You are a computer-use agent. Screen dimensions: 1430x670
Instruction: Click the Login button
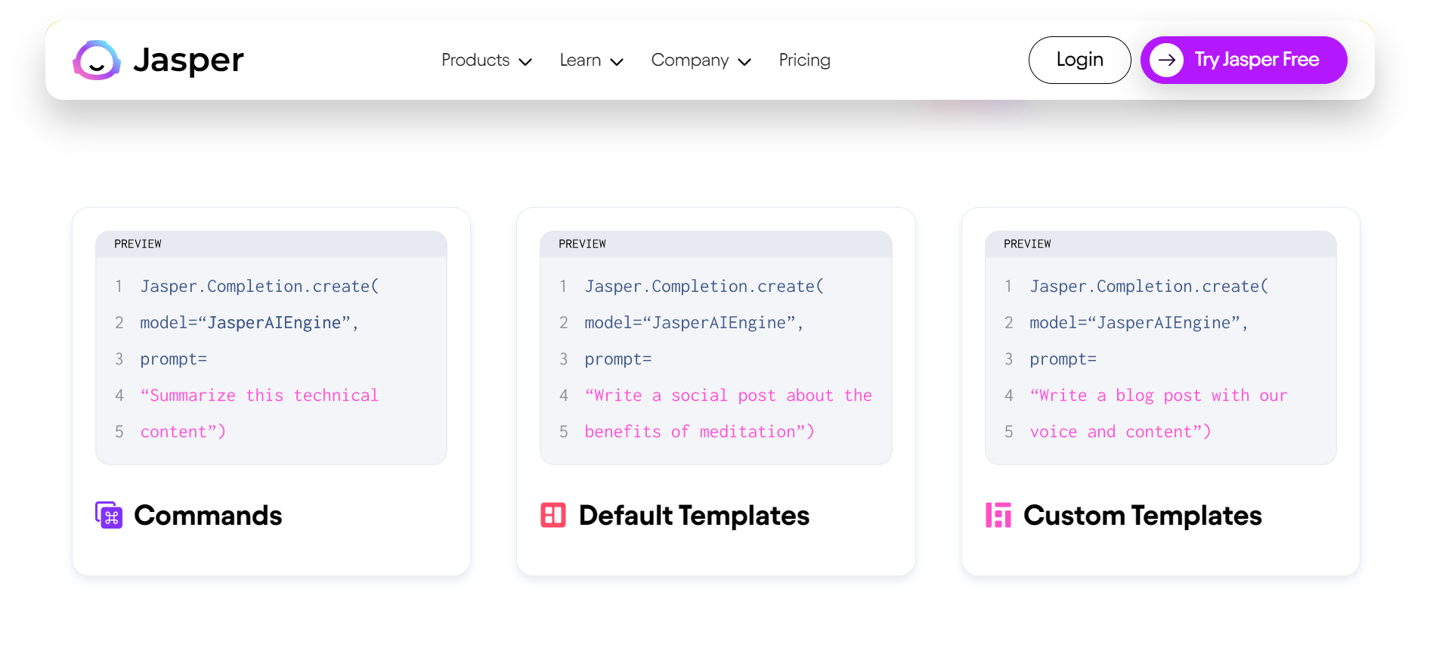[1079, 60]
